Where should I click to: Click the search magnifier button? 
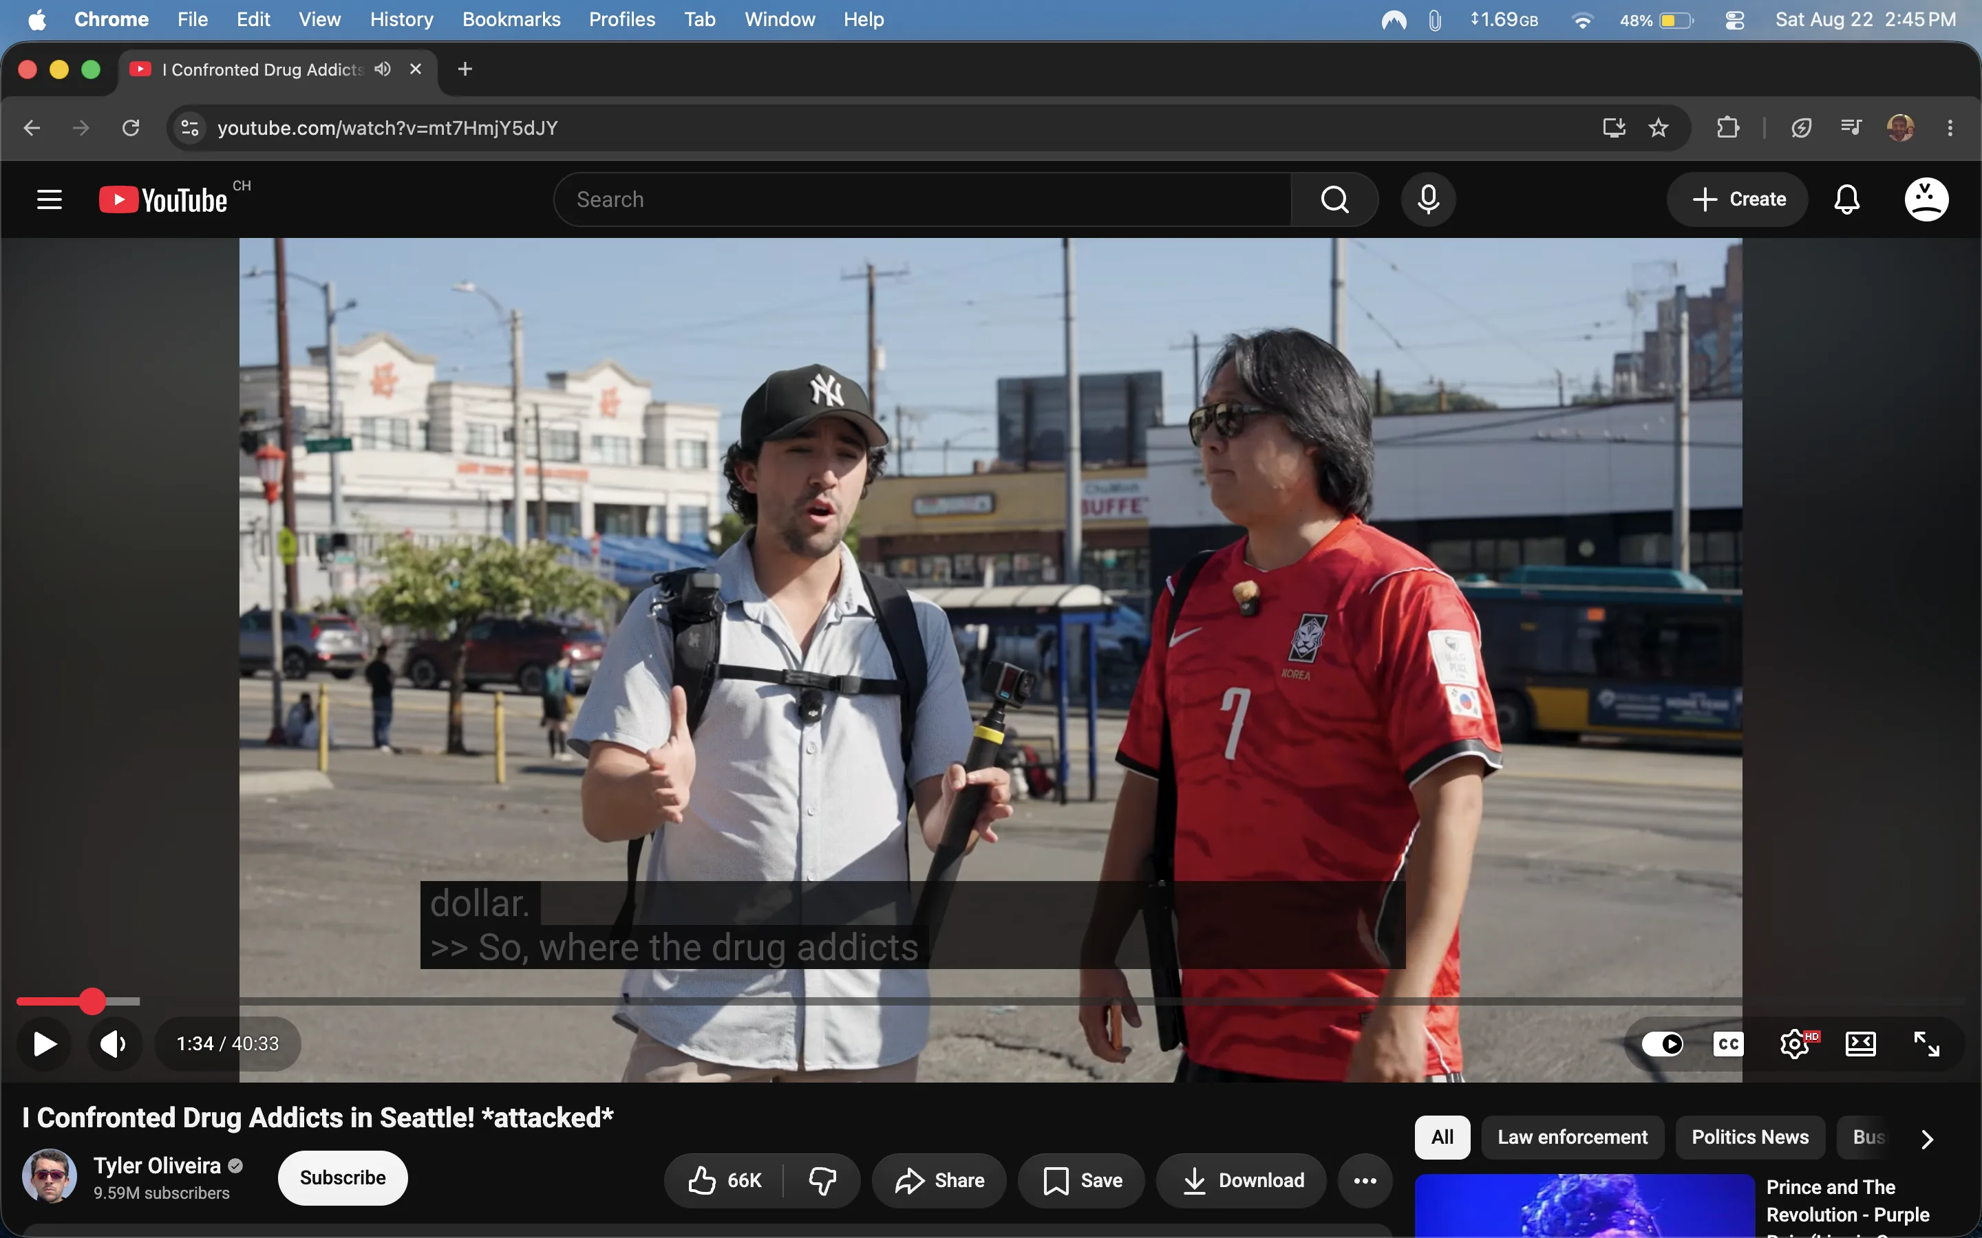(1334, 199)
